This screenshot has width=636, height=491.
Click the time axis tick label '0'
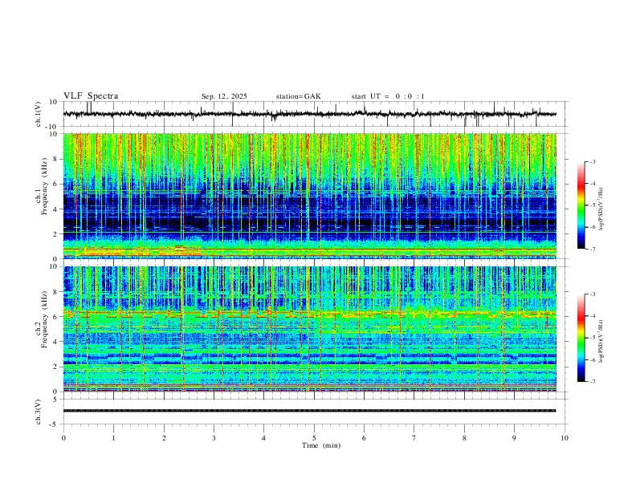(x=63, y=438)
